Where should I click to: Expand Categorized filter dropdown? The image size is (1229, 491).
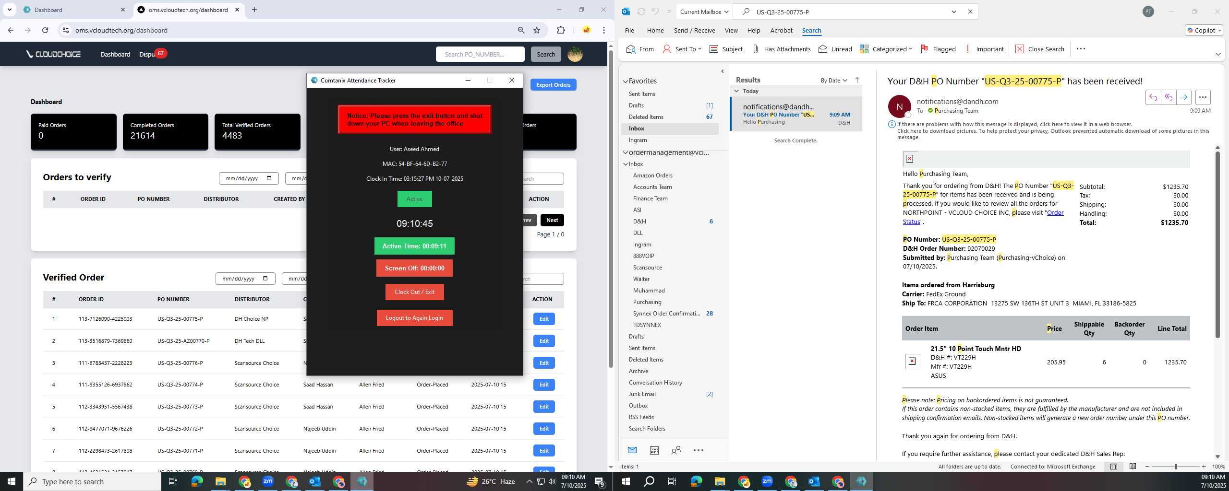tap(886, 49)
